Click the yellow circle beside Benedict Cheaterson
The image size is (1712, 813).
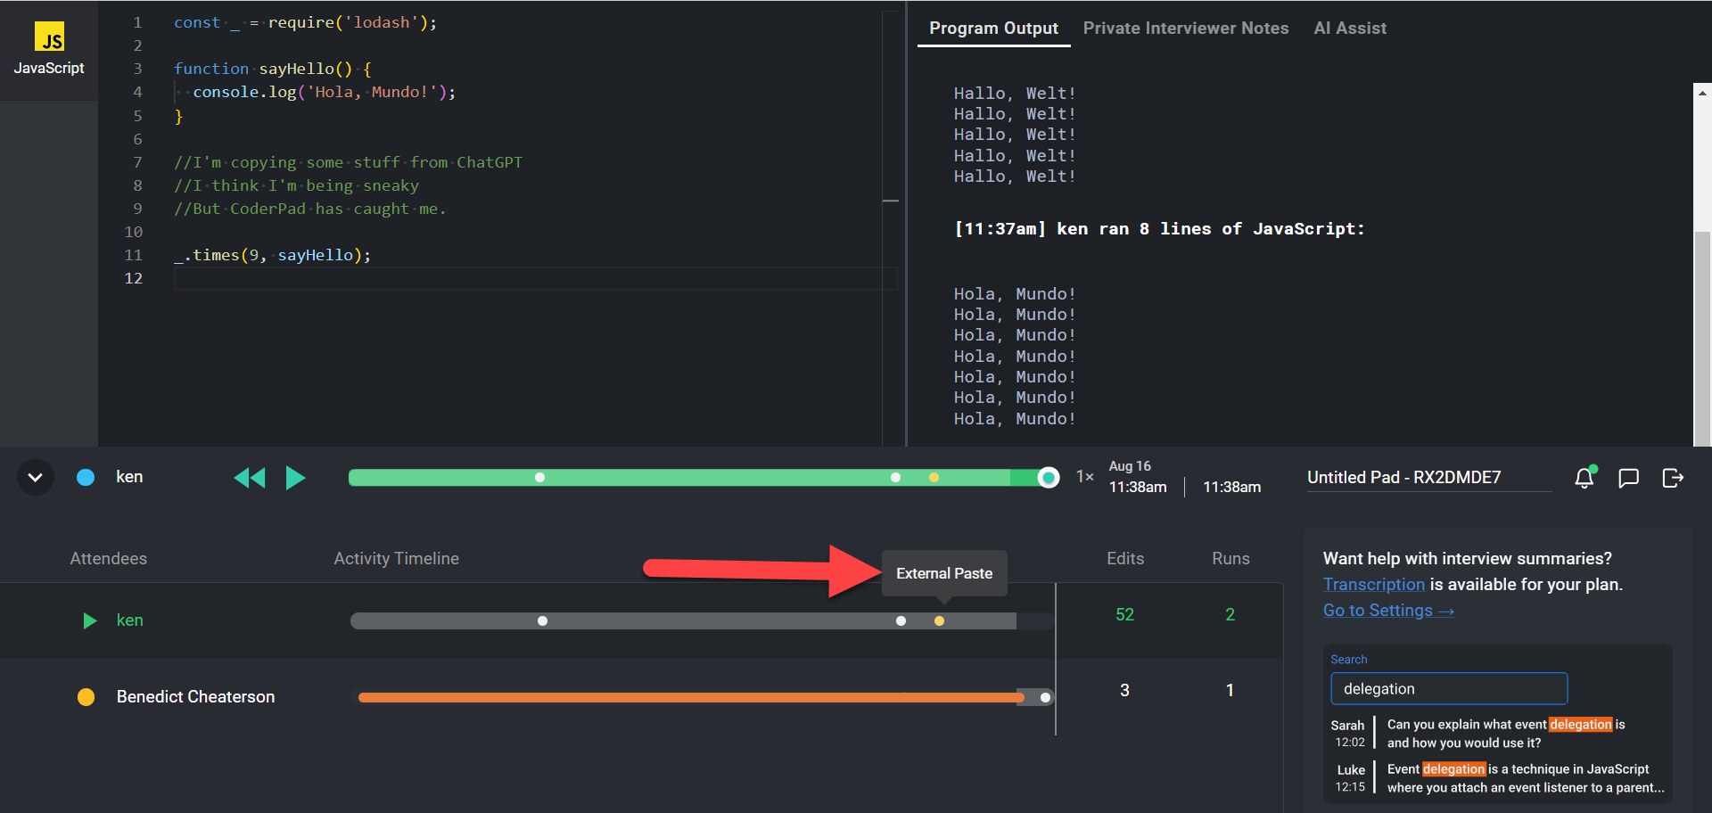pos(86,697)
